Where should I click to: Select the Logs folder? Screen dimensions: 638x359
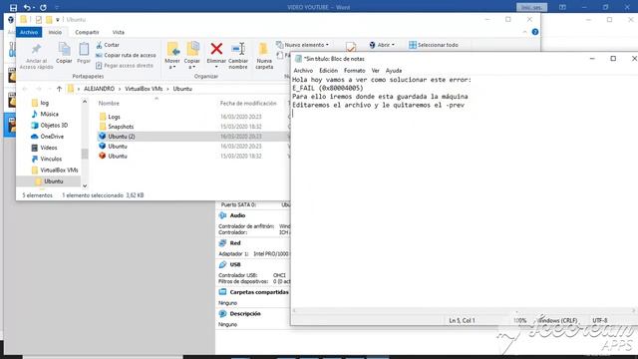[x=114, y=117]
